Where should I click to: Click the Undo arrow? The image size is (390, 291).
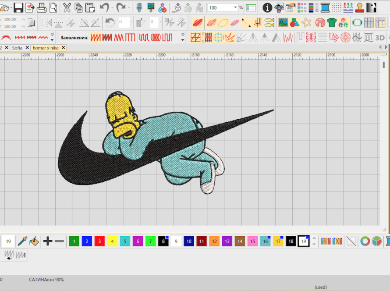pyautogui.click(x=104, y=8)
